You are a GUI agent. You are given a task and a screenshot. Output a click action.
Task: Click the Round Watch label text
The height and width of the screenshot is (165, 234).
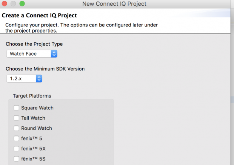click(37, 128)
